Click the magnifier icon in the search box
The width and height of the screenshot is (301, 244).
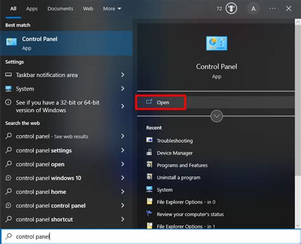point(8,236)
